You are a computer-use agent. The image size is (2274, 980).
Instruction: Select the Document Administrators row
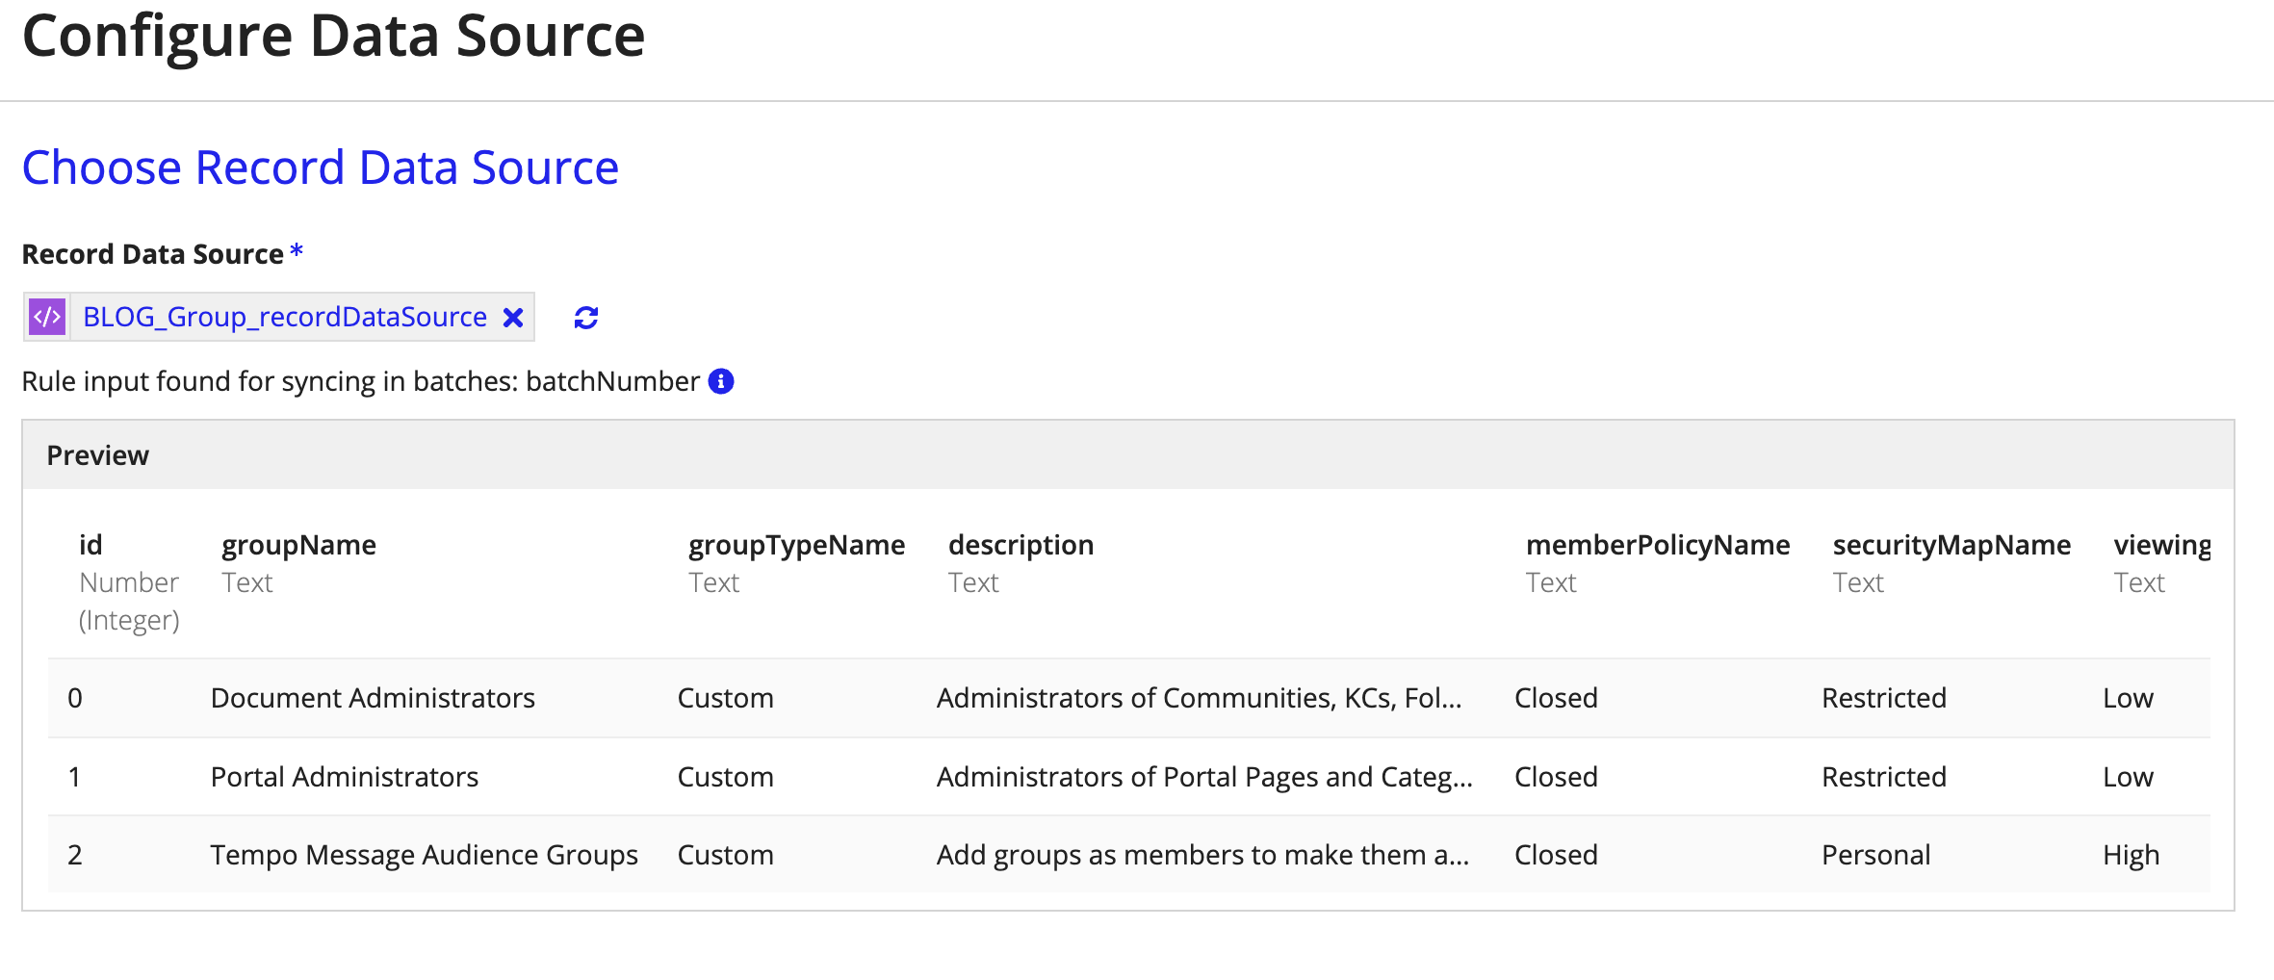[x=373, y=698]
